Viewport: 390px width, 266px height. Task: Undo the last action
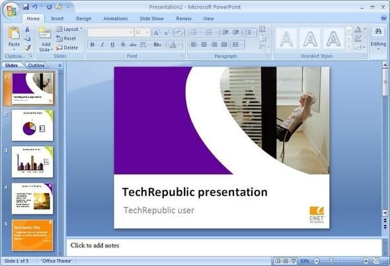[35, 7]
